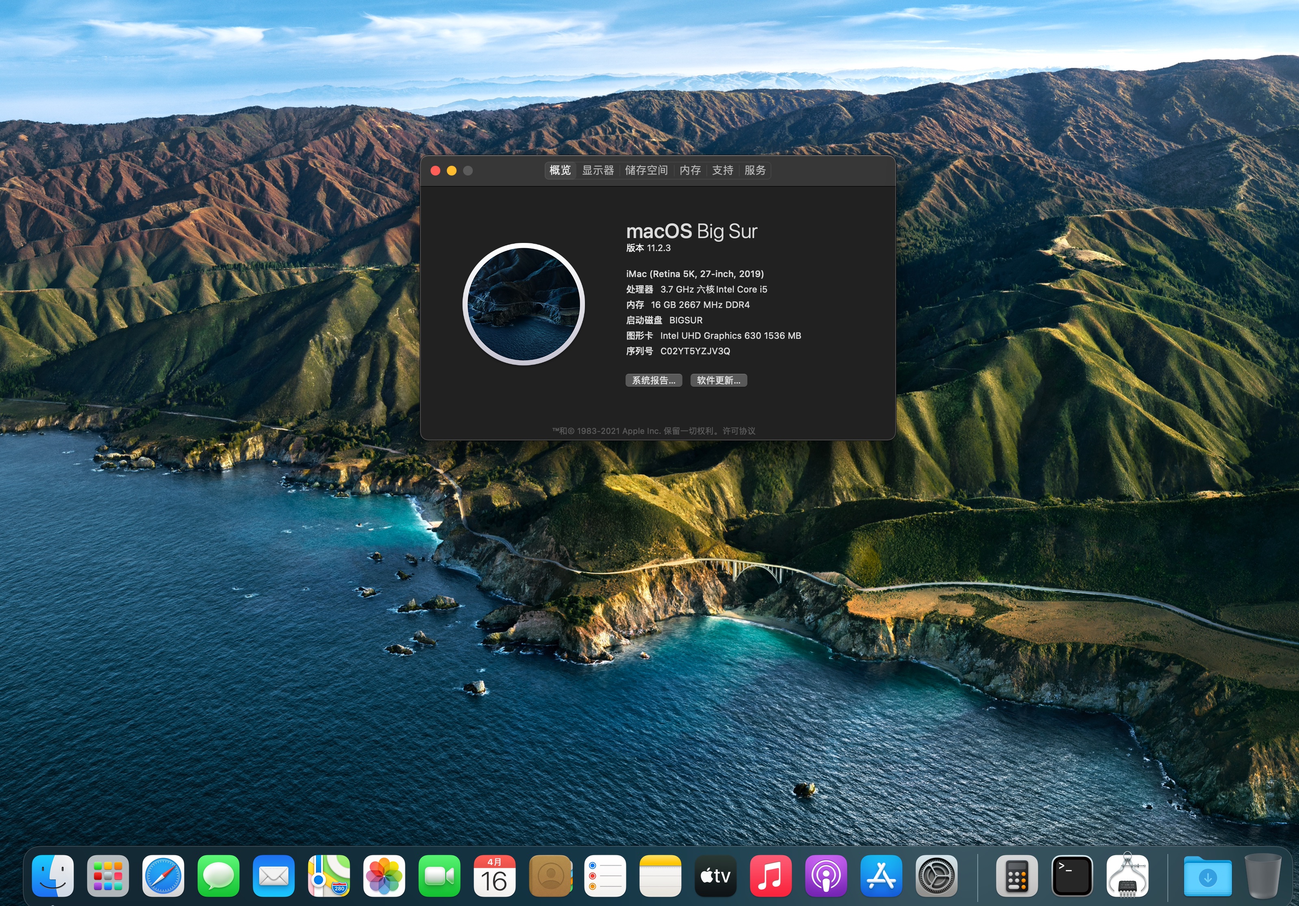Image resolution: width=1299 pixels, height=906 pixels.
Task: Open System Preferences gear icon
Action: (936, 876)
